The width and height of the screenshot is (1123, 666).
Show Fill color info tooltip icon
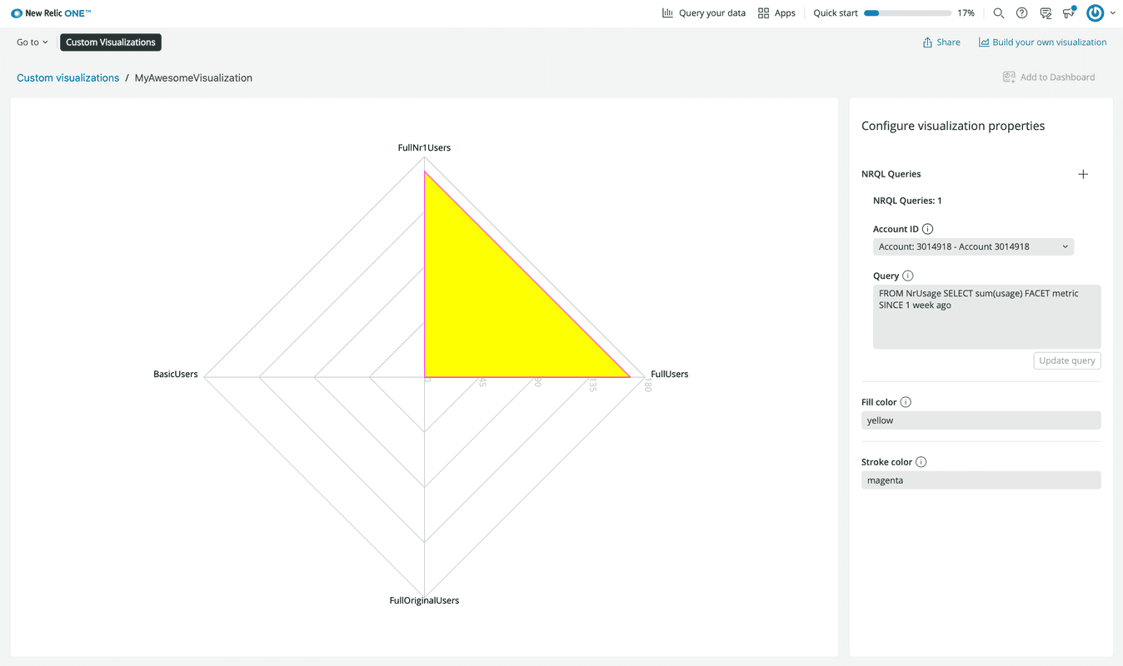pyautogui.click(x=906, y=402)
